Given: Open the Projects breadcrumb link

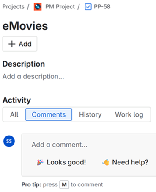Looking at the screenshot, I should pos(14,7).
